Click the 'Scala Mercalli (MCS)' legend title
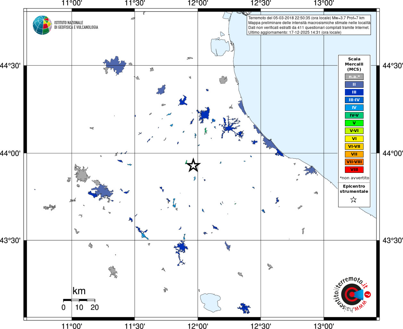 (x=354, y=64)
